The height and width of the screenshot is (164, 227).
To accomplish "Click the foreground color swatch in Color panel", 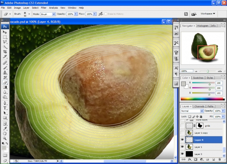I will pyautogui.click(x=183, y=84).
